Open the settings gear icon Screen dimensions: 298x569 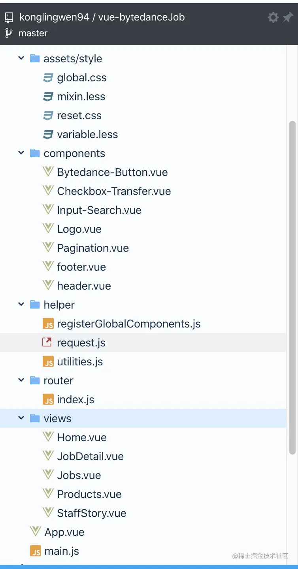click(273, 17)
